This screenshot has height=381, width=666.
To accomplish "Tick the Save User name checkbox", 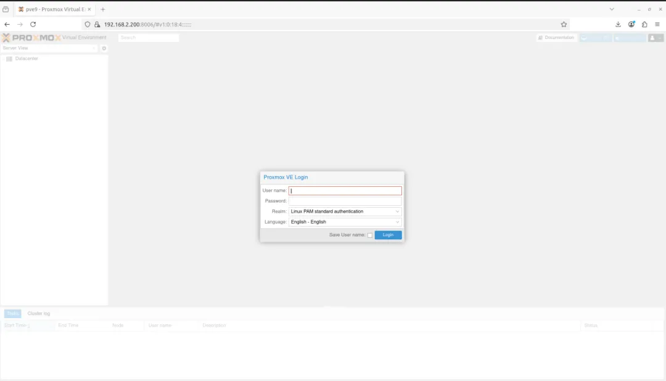I will tap(370, 235).
